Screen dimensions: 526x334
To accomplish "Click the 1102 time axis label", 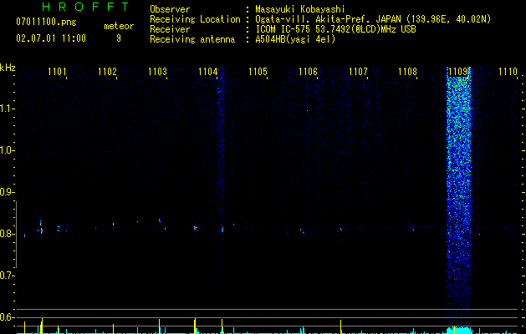I will click(107, 71).
